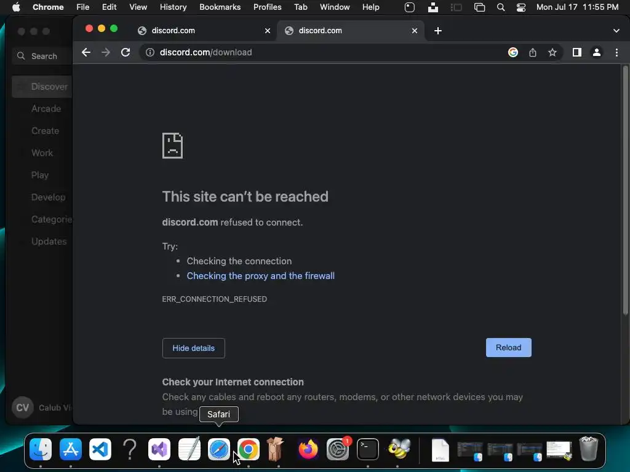This screenshot has width=630, height=472.
Task: Open a new tab with plus button
Action: click(438, 31)
